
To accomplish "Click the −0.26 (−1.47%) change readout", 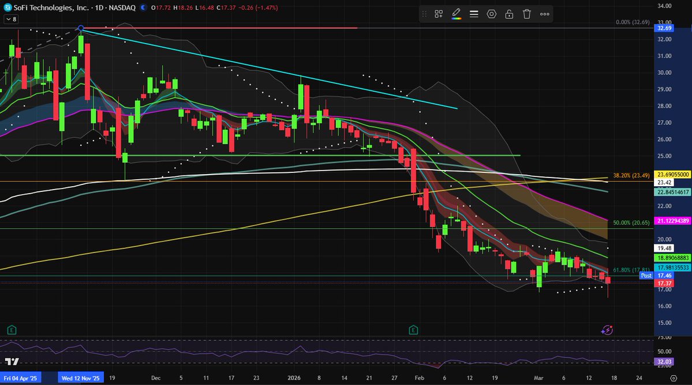I will [x=258, y=7].
